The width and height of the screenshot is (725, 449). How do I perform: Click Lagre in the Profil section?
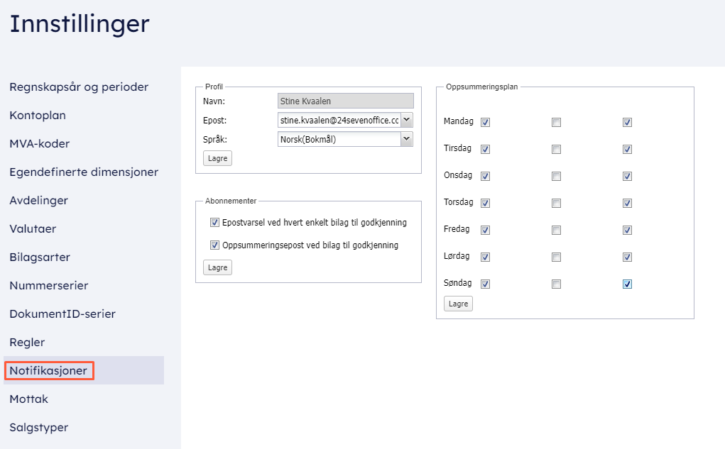pyautogui.click(x=217, y=158)
